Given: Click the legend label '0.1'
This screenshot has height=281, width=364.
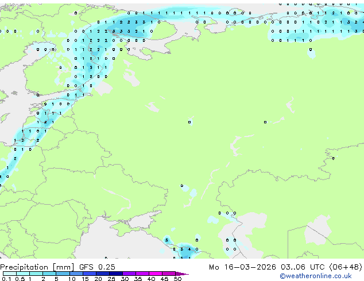Looking at the screenshot, I should point(6,279).
